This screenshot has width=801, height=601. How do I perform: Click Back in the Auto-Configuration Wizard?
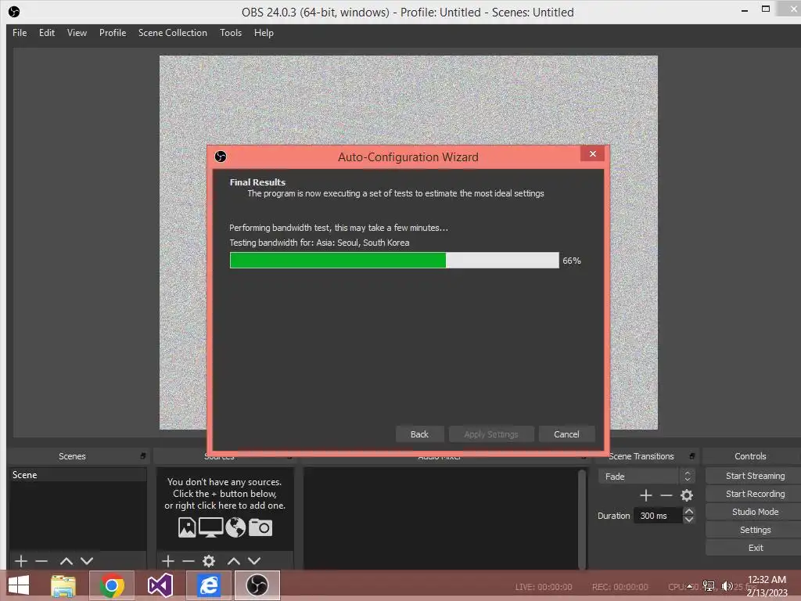tap(419, 434)
